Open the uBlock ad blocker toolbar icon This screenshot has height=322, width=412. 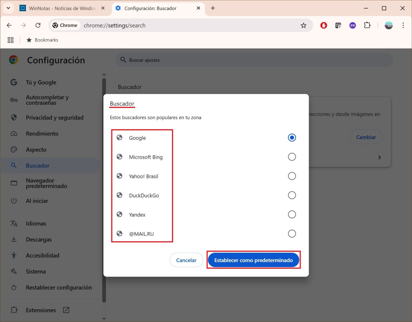click(x=323, y=25)
